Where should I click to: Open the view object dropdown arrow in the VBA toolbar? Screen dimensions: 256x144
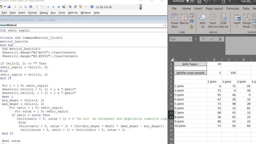point(5,7)
